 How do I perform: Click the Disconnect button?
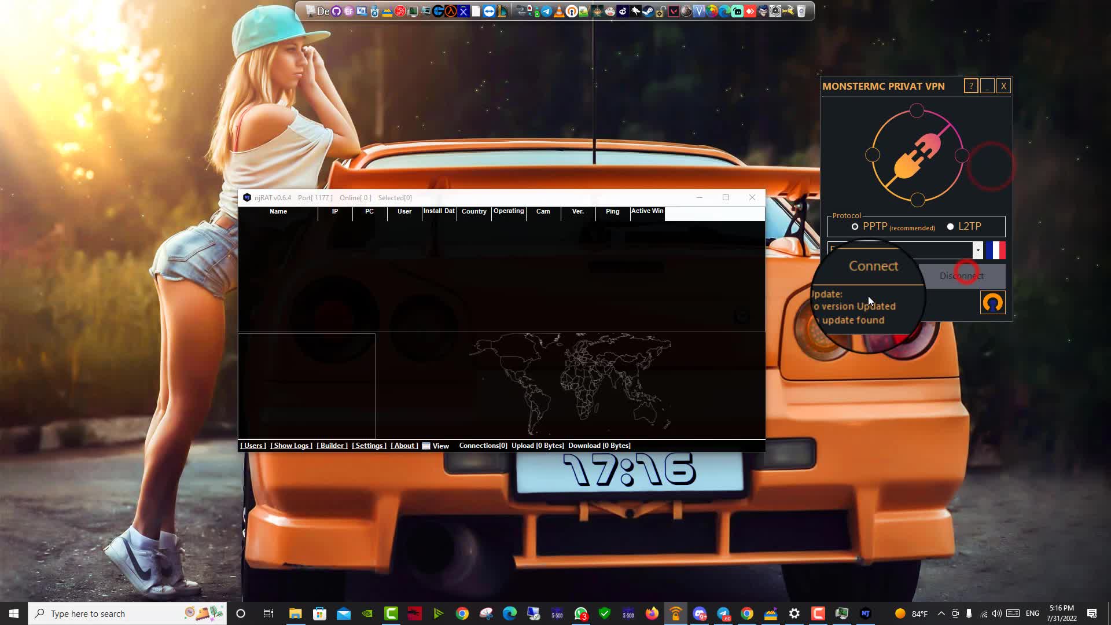(962, 276)
